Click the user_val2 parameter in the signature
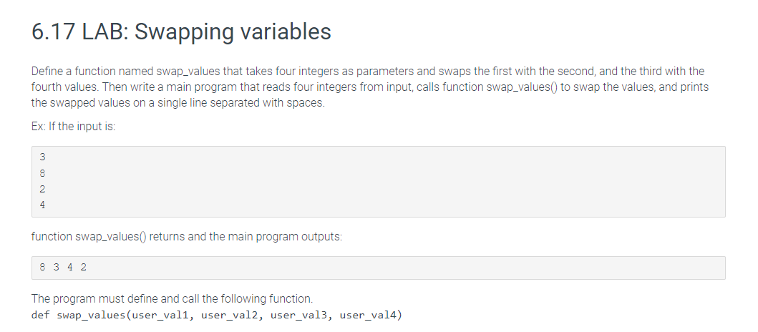Screen dimensions: 758x332 coord(230,316)
